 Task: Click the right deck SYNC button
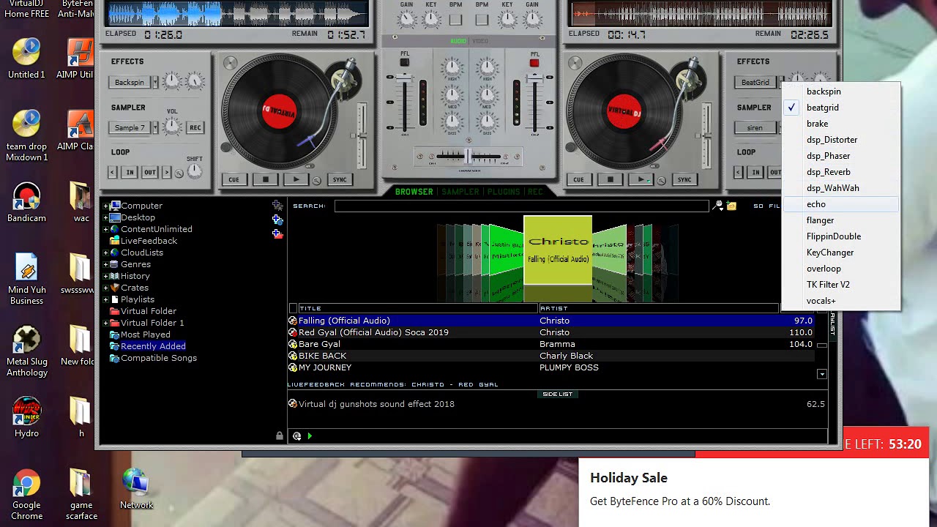(x=684, y=179)
